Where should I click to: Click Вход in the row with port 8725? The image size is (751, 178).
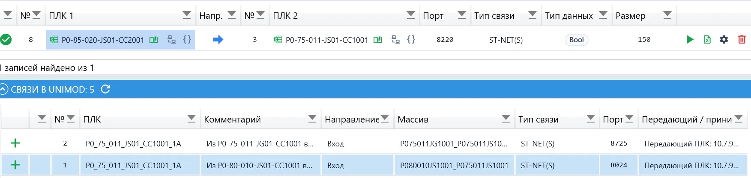(335, 143)
